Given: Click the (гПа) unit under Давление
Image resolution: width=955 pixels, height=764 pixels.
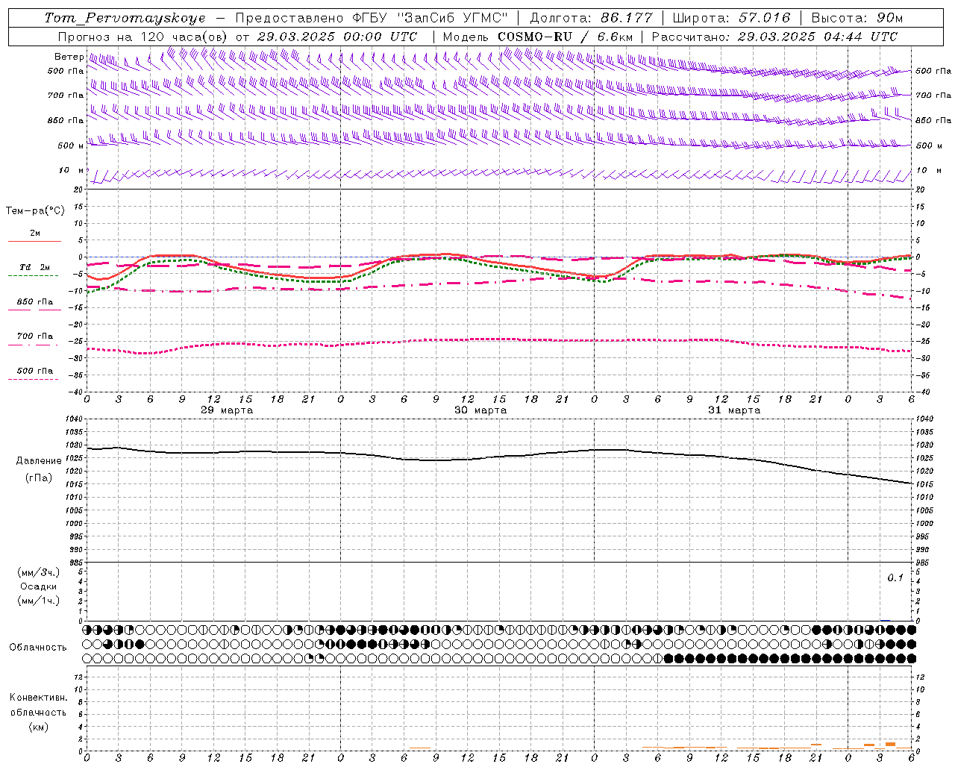Looking at the screenshot, I should click(39, 478).
